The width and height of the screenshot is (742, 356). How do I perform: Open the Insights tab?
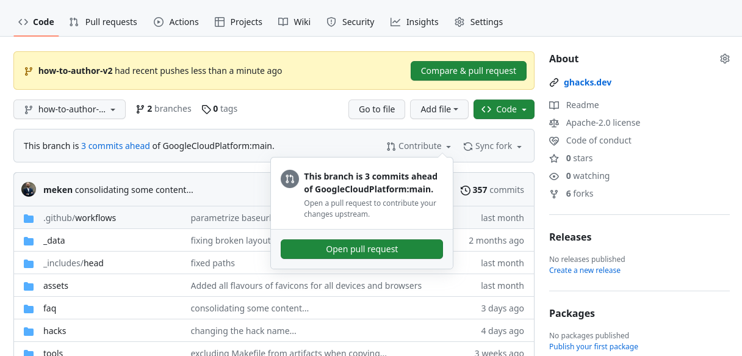tap(414, 21)
